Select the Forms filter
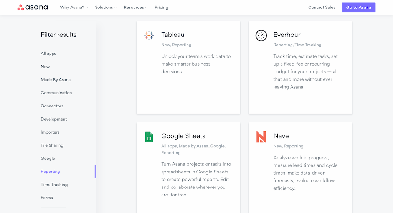393x213 pixels. coord(47,198)
